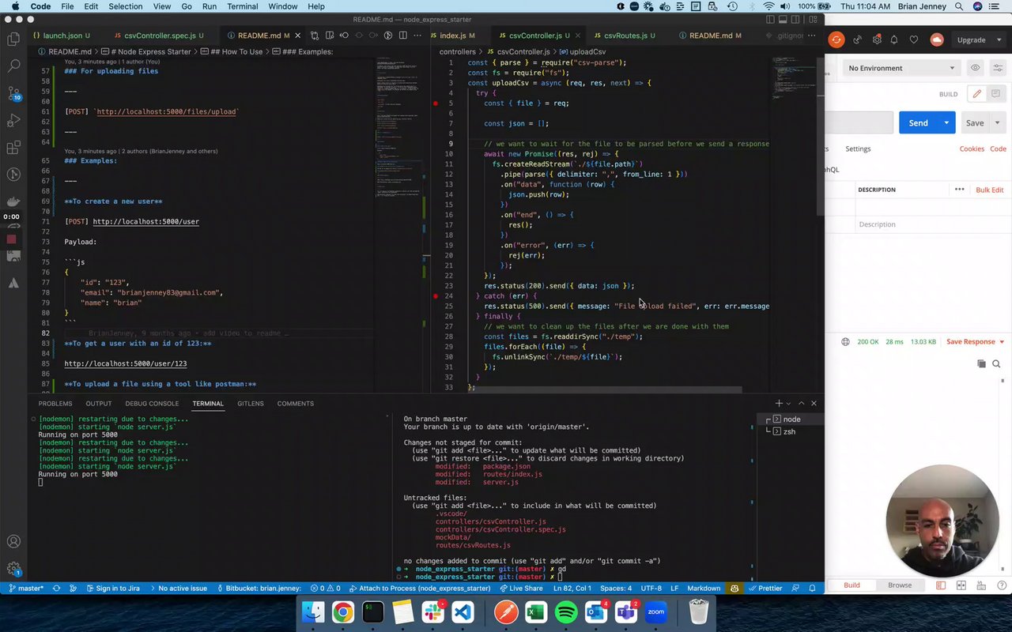This screenshot has height=632, width=1012.
Task: Maximize the terminal panel with the chevron
Action: [x=801, y=404]
